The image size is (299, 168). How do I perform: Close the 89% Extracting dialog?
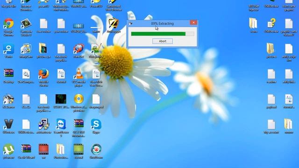(193, 23)
